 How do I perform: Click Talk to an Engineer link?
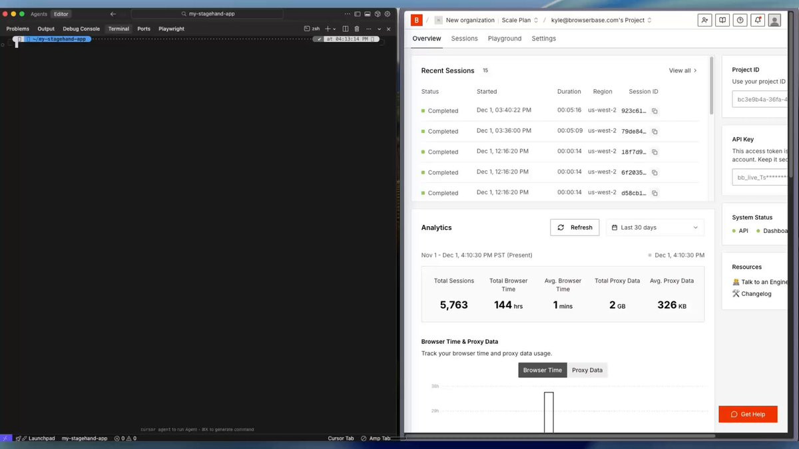coord(760,282)
